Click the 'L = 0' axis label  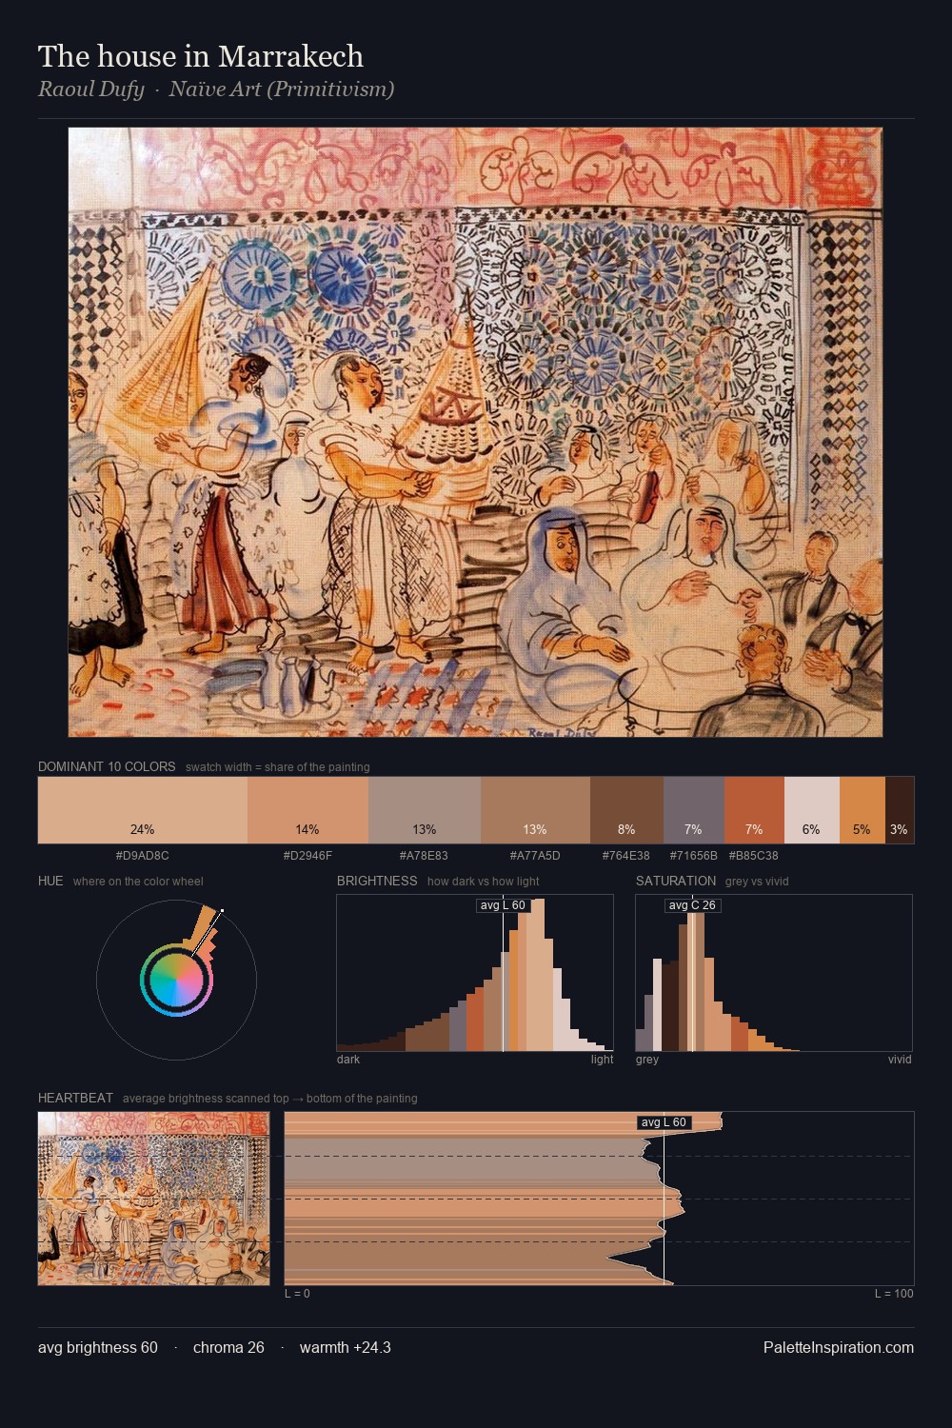pos(298,1294)
